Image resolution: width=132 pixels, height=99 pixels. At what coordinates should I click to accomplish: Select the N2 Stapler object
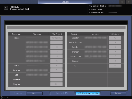pyautogui.click(x=115, y=38)
